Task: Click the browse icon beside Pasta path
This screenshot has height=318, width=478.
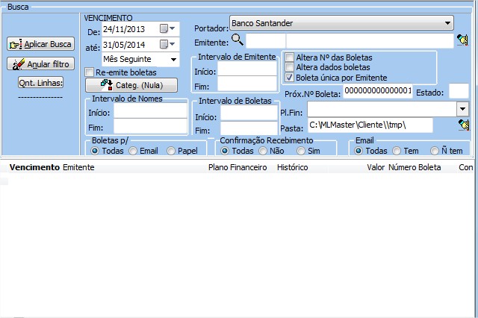Action: [x=463, y=125]
